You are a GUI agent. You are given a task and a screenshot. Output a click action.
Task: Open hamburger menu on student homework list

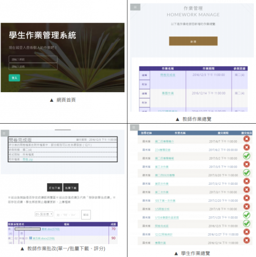click(x=134, y=127)
